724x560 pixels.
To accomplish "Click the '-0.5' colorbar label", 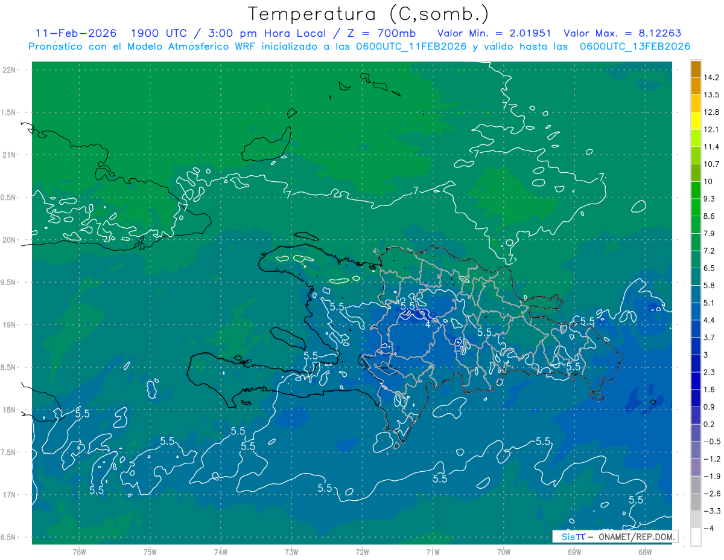I will (x=713, y=442).
